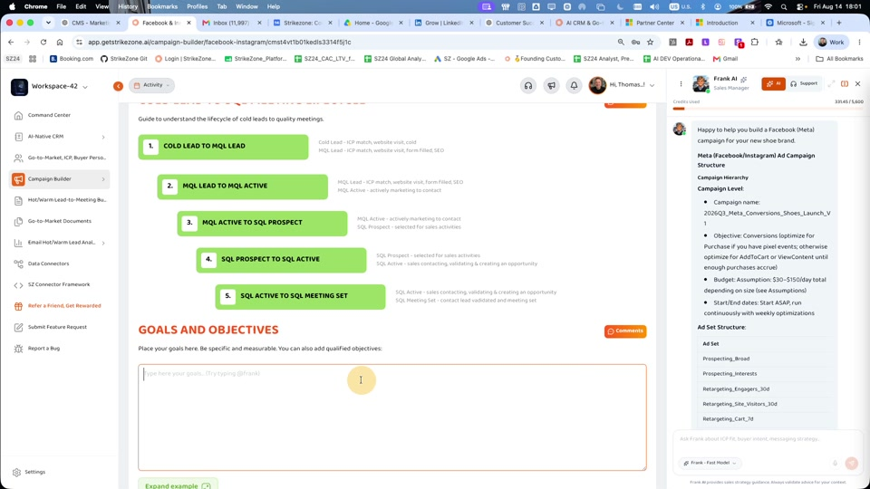Screen dimensions: 870x489
Task: Open macOS Spotlight search icon
Action: [783, 6]
